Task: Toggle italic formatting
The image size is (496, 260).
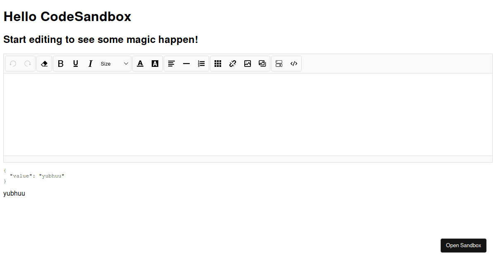Action: [91, 64]
